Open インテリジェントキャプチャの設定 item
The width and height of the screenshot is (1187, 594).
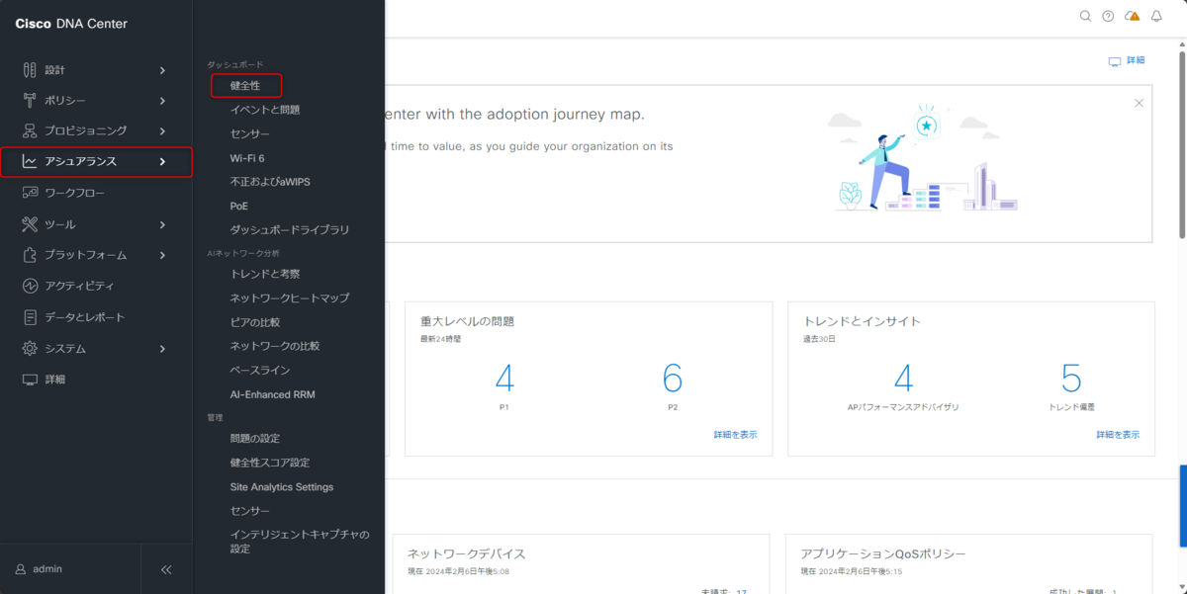[300, 542]
